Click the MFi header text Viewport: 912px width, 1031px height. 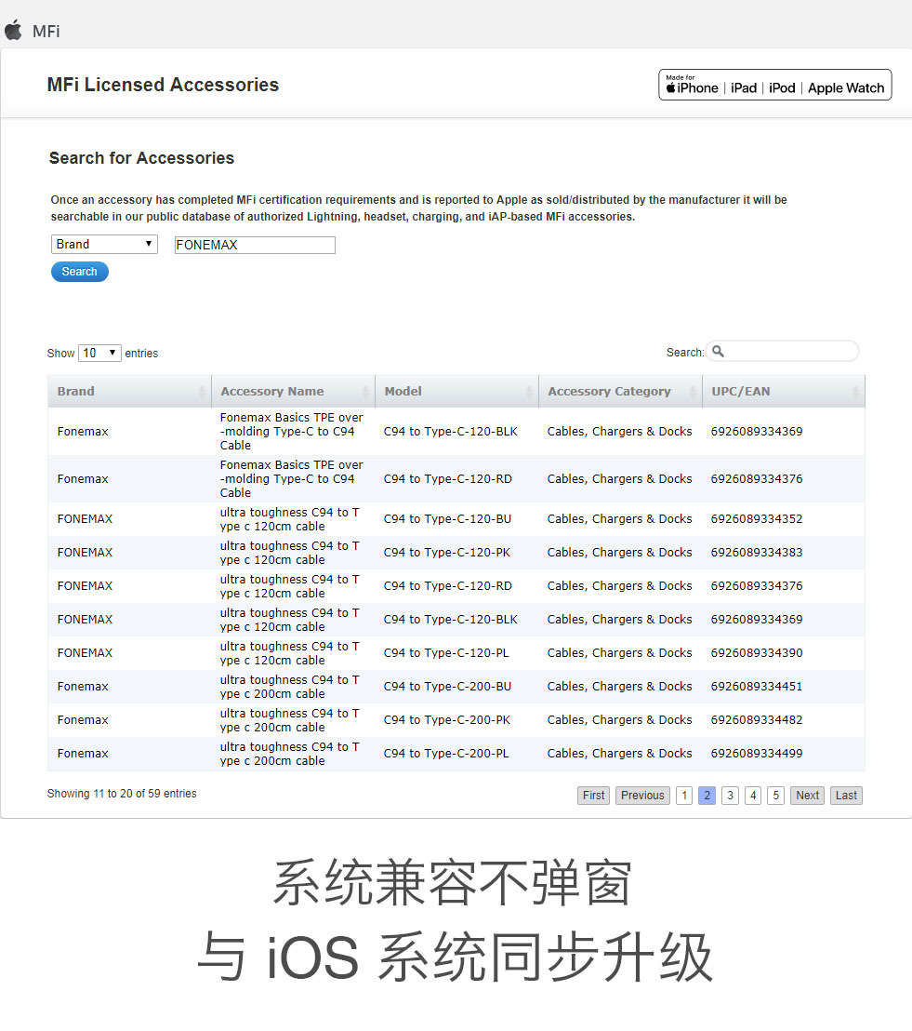(x=46, y=31)
